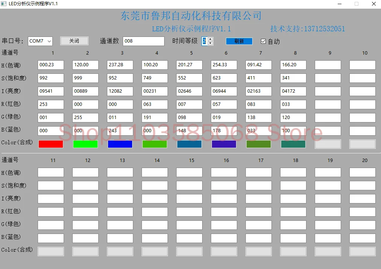
Task: Click the G(绿色) field showing 255
Action: (85, 118)
